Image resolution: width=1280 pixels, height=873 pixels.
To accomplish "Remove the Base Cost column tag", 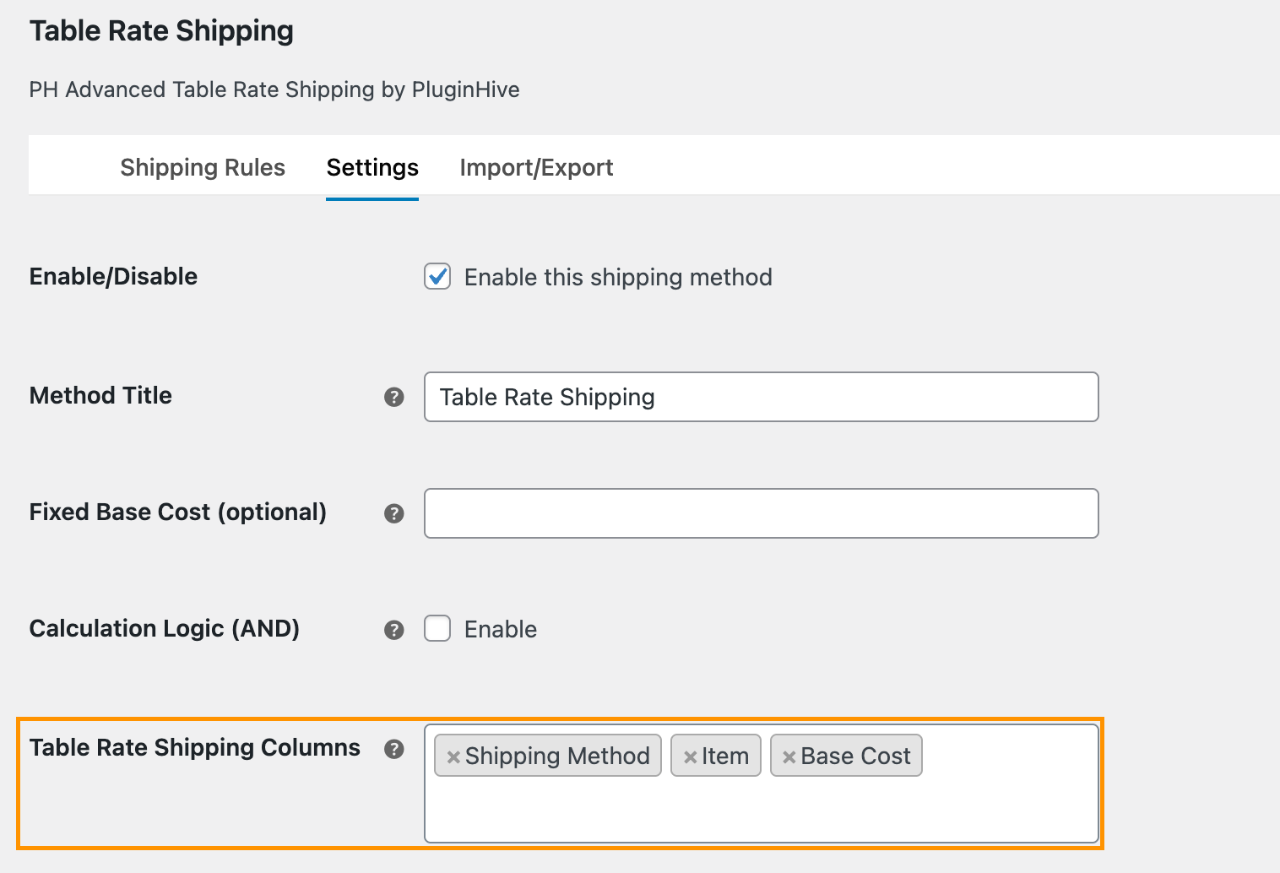I will click(x=789, y=757).
